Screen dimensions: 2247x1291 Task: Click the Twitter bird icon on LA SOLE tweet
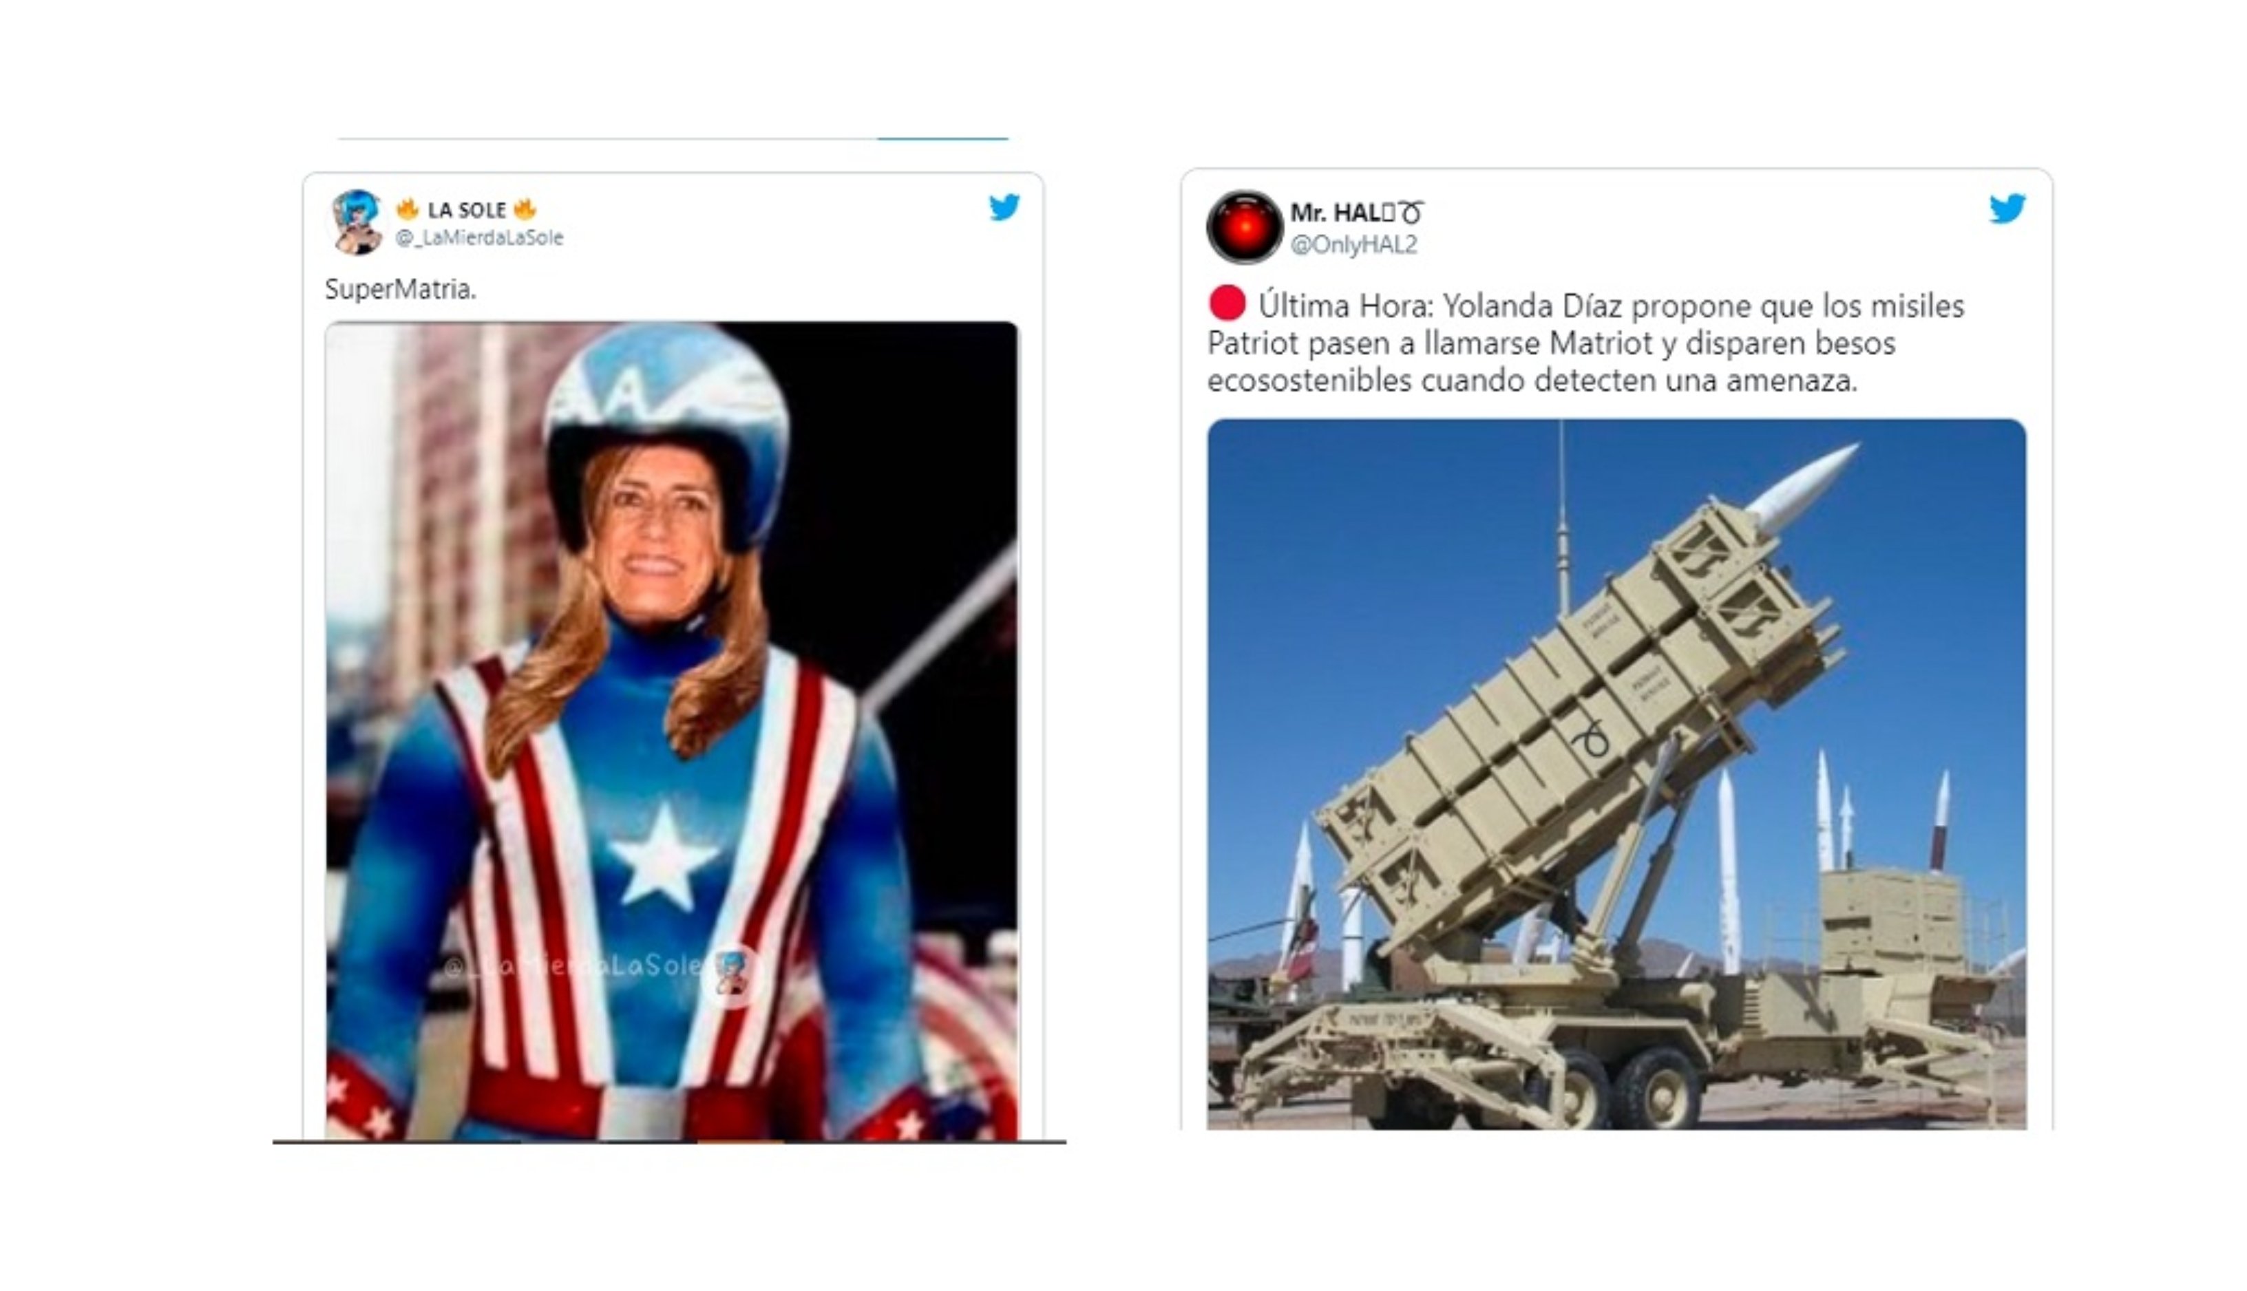pyautogui.click(x=1004, y=208)
